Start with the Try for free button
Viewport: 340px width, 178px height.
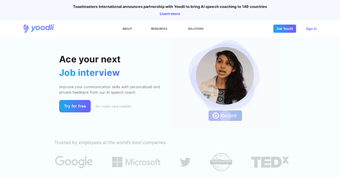click(x=75, y=106)
